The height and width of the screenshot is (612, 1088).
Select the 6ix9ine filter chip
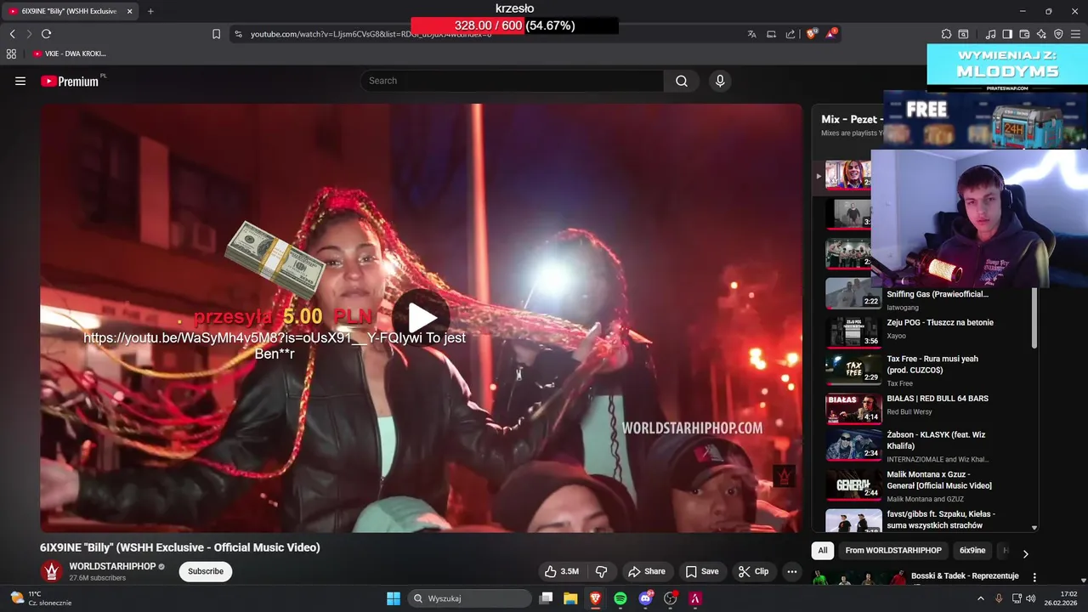coord(972,551)
